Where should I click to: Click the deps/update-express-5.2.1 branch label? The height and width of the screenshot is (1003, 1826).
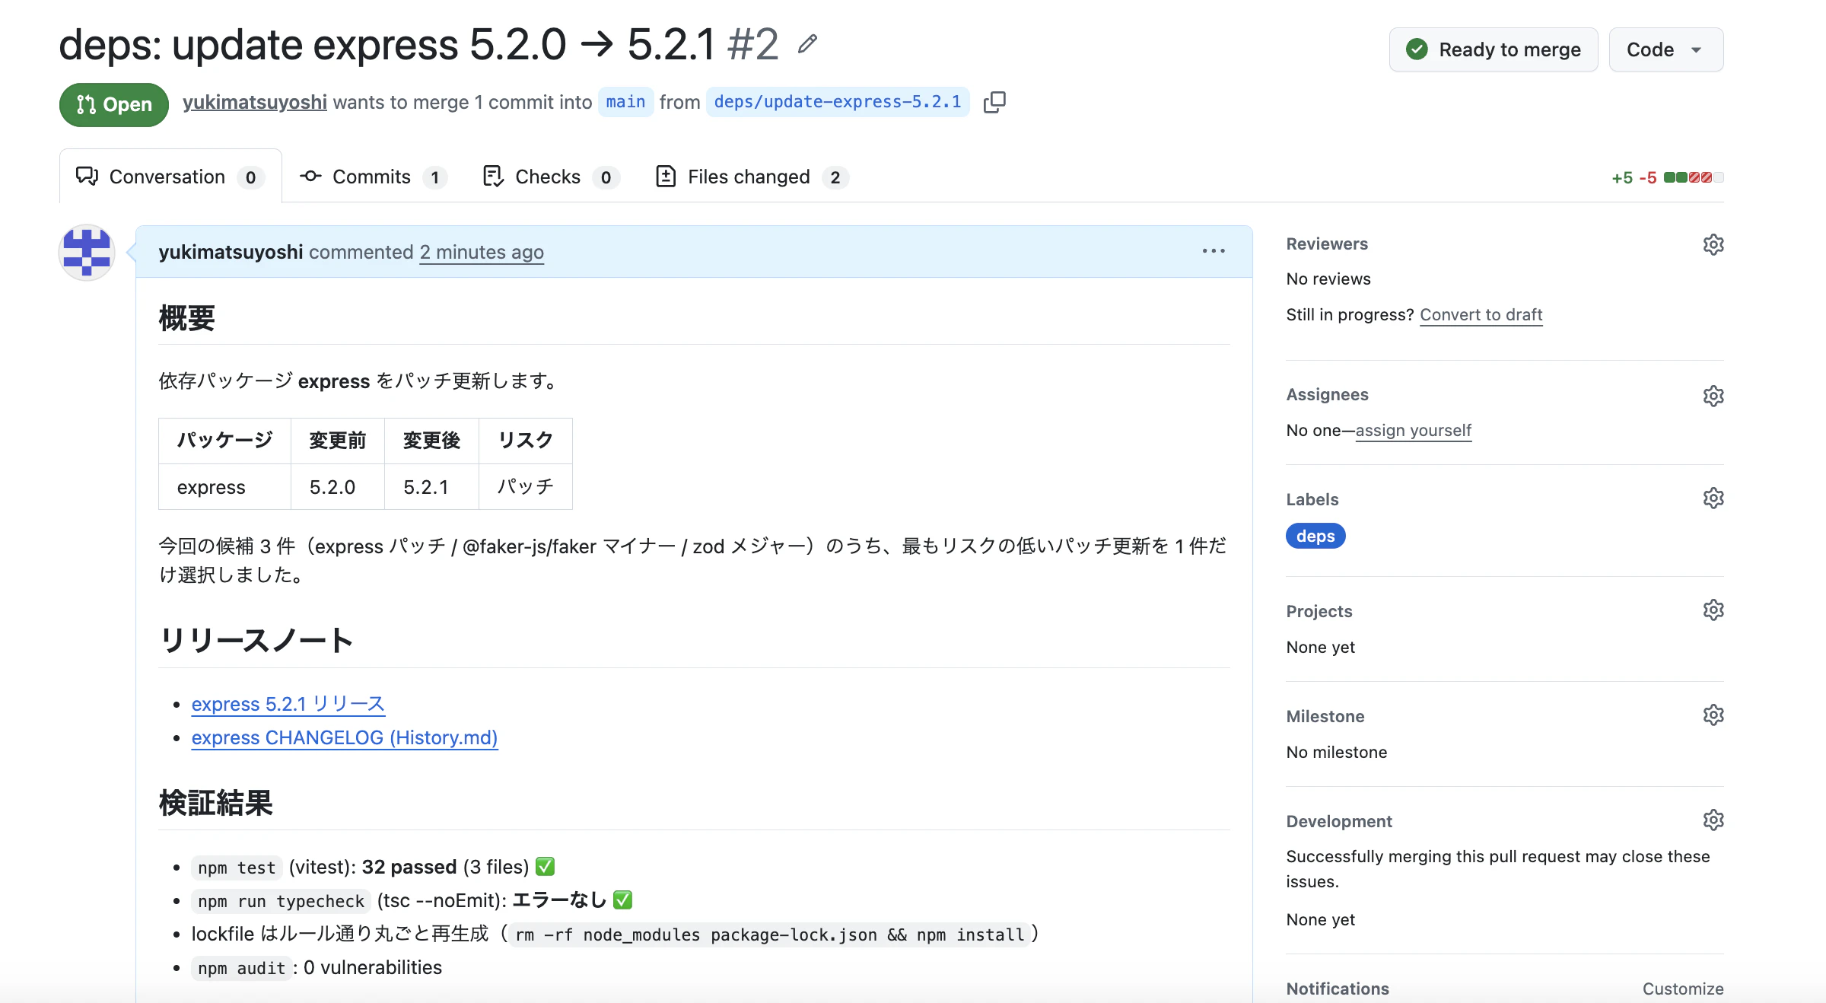pyautogui.click(x=838, y=102)
